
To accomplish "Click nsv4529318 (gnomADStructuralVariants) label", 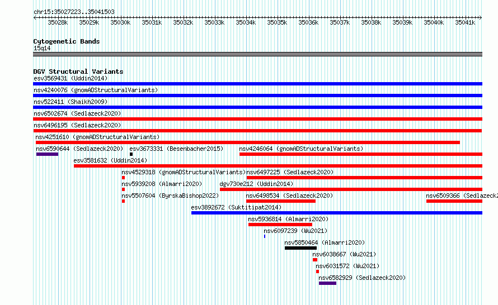I will [184, 172].
